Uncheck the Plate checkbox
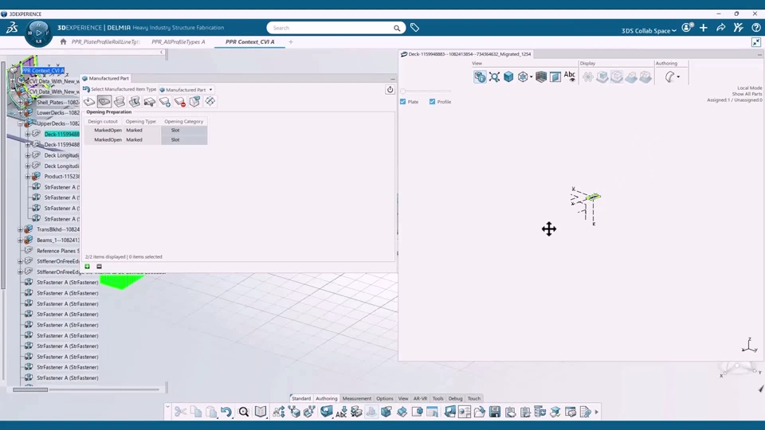Viewport: 765px width, 430px height. tap(403, 102)
